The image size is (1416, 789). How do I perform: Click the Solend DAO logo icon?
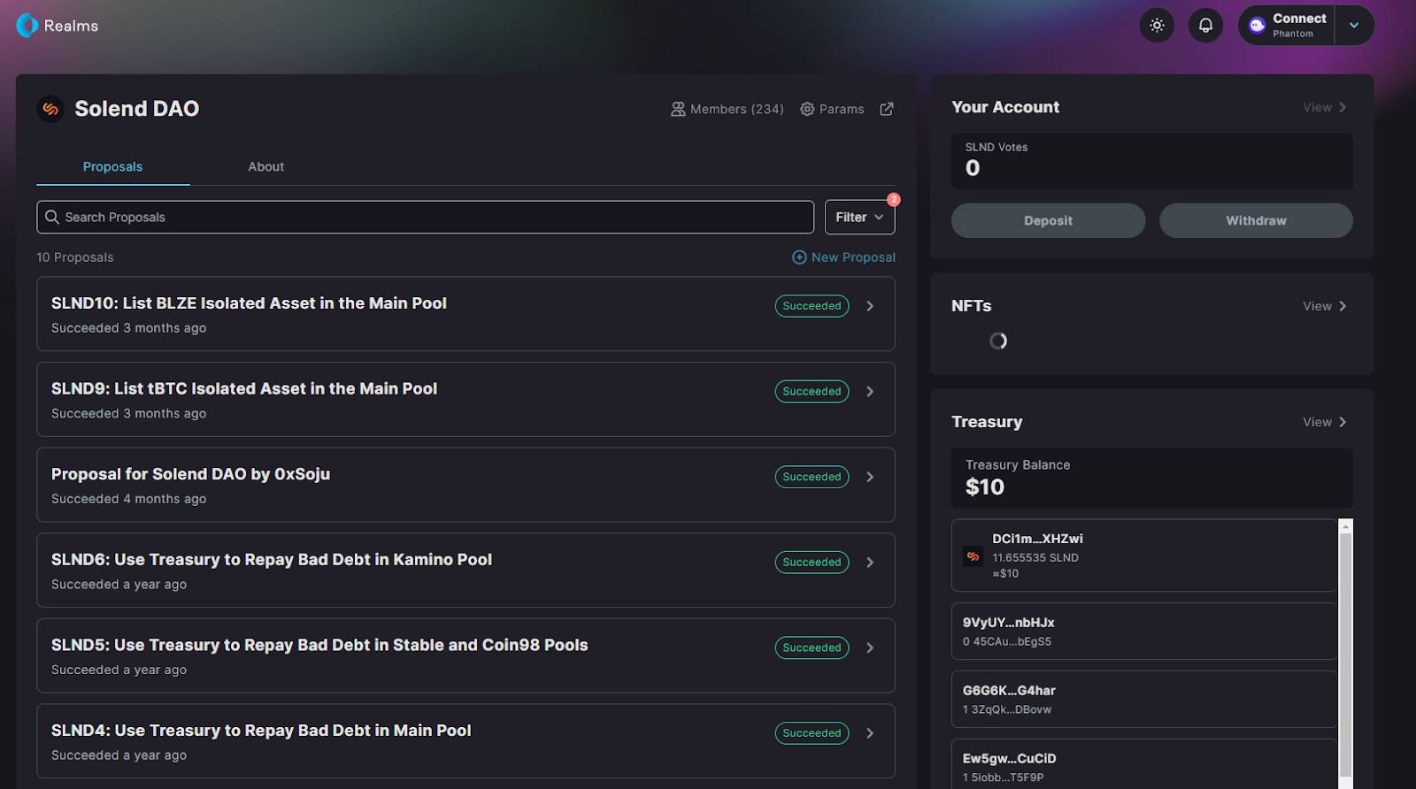pos(50,109)
